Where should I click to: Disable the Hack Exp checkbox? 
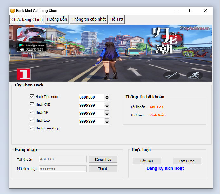(x=32, y=120)
